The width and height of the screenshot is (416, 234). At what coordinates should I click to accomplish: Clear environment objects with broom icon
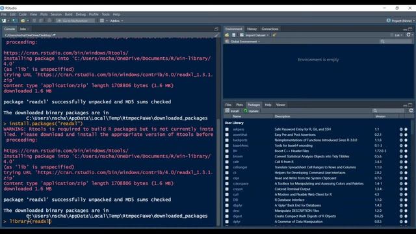coord(274,35)
